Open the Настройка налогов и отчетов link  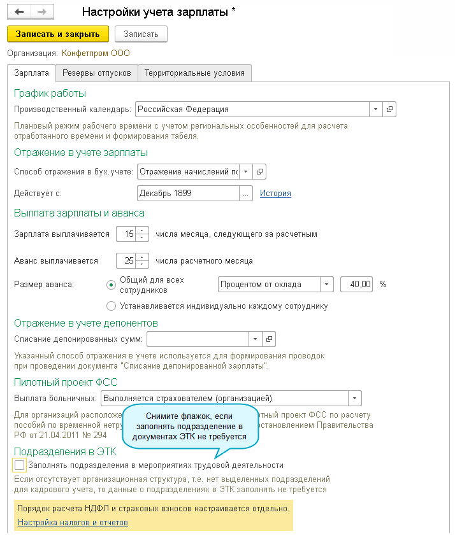pos(73,523)
